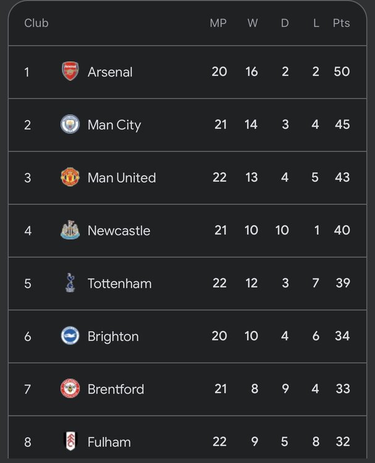Select the Man United crest icon
The height and width of the screenshot is (463, 375).
pos(70,178)
